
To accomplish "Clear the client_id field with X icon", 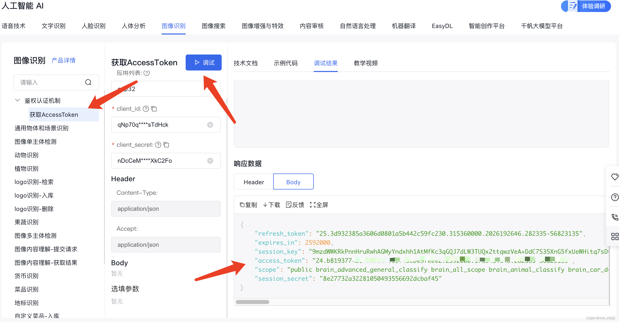I will point(210,125).
